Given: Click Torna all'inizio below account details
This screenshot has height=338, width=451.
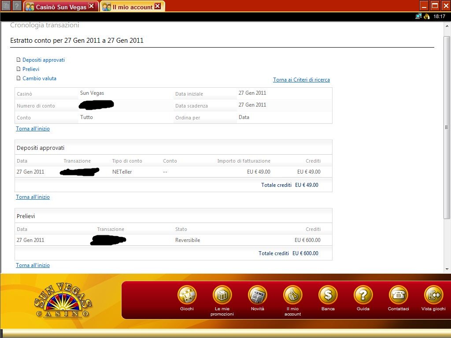Looking at the screenshot, I should tap(33, 129).
